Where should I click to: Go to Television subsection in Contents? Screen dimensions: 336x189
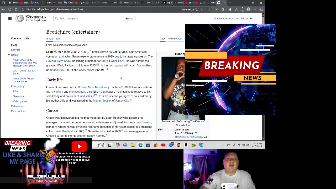pos(18,96)
